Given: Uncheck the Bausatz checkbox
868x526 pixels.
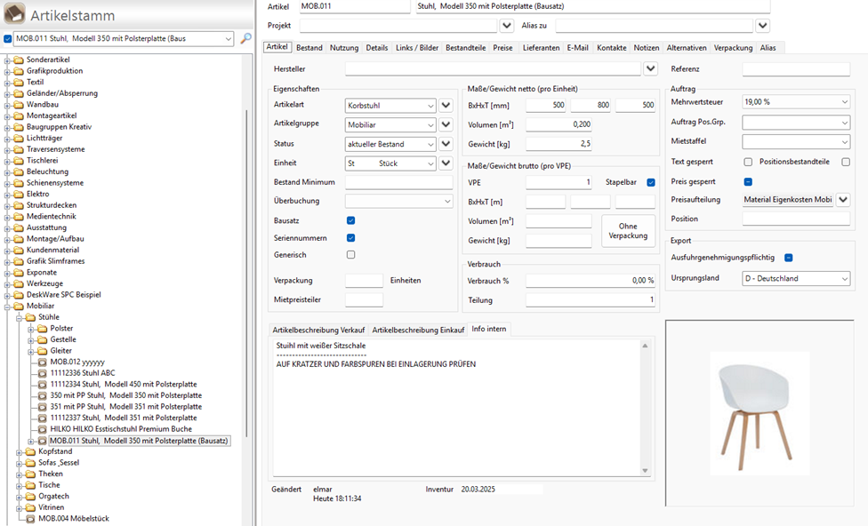Looking at the screenshot, I should (x=350, y=220).
